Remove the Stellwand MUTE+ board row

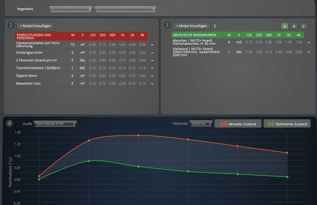coord(309,52)
